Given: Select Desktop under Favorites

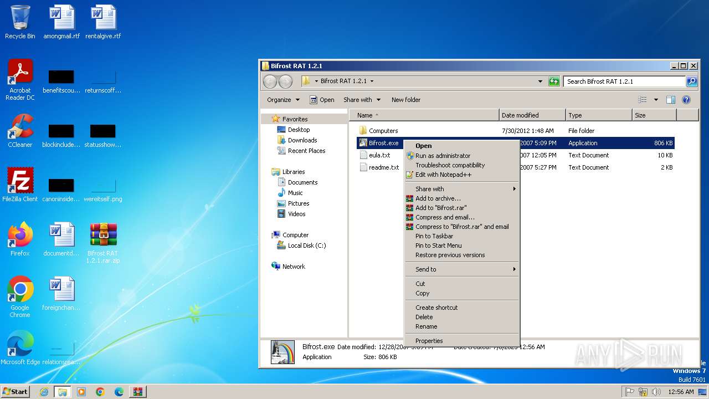Looking at the screenshot, I should [x=299, y=130].
